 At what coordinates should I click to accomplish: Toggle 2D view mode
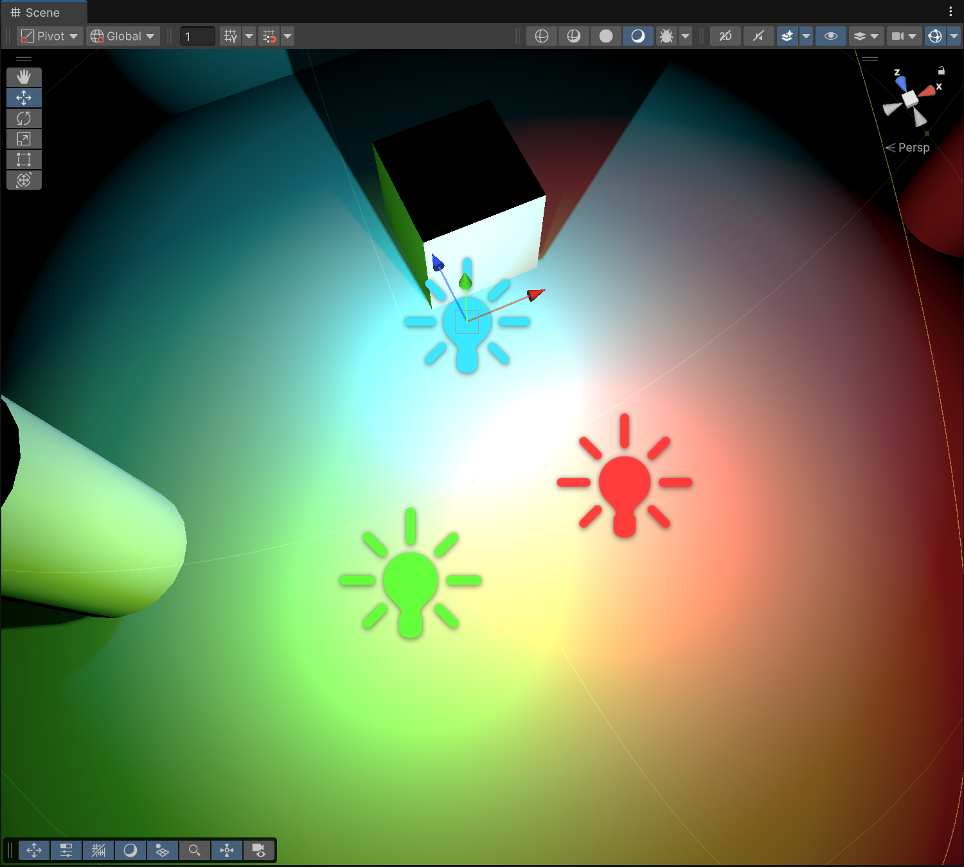726,36
